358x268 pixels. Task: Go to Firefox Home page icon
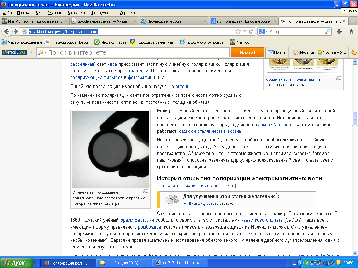coord(352,31)
